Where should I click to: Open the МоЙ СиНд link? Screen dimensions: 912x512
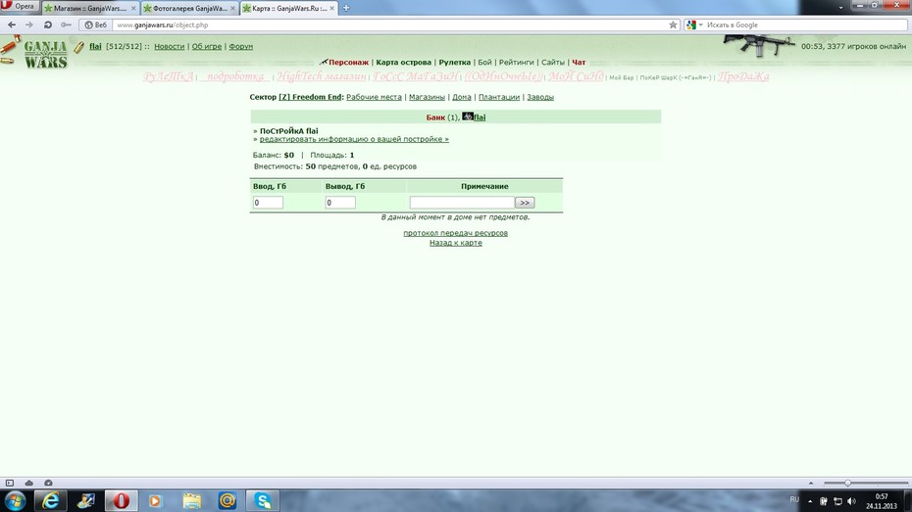pos(576,76)
